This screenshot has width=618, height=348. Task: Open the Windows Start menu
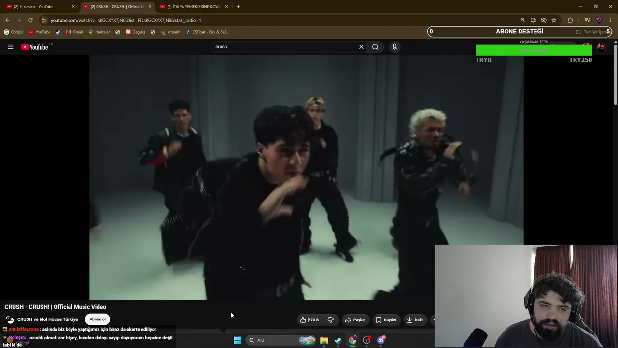coord(238,340)
